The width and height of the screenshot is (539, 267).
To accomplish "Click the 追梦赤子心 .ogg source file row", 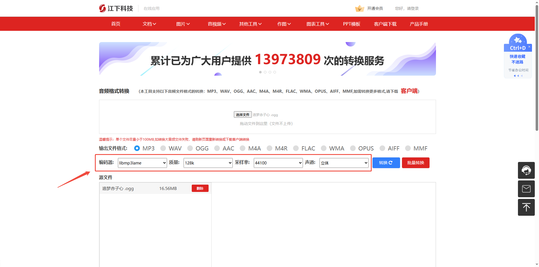I will tap(155, 188).
